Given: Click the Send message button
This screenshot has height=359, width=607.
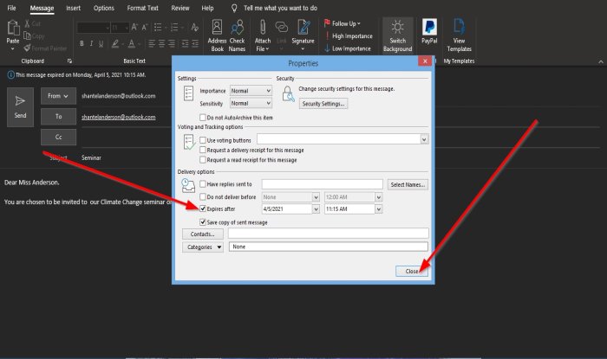Looking at the screenshot, I should [x=20, y=107].
